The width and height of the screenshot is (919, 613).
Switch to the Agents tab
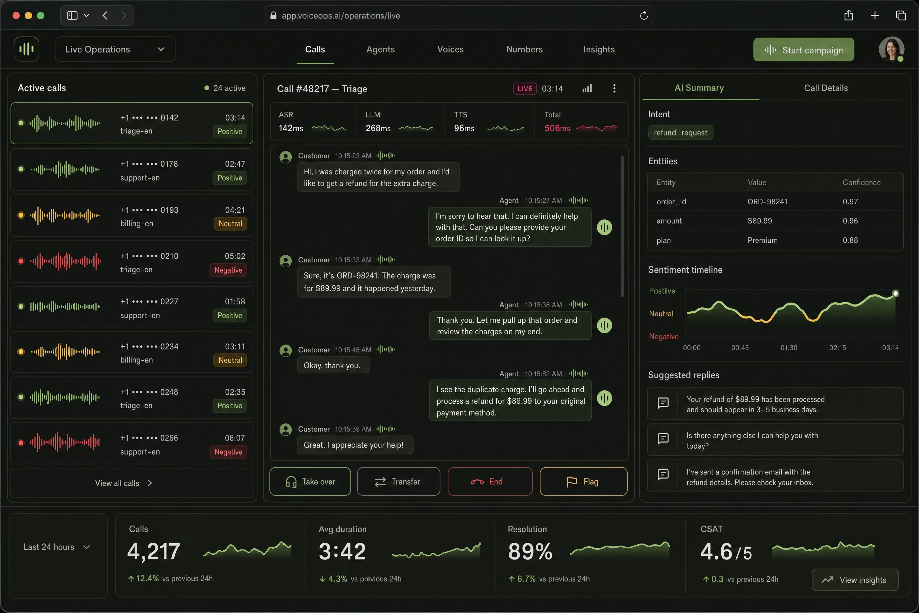380,49
